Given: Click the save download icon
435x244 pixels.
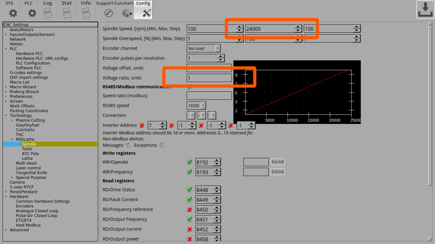Looking at the screenshot, I should click(x=425, y=10).
